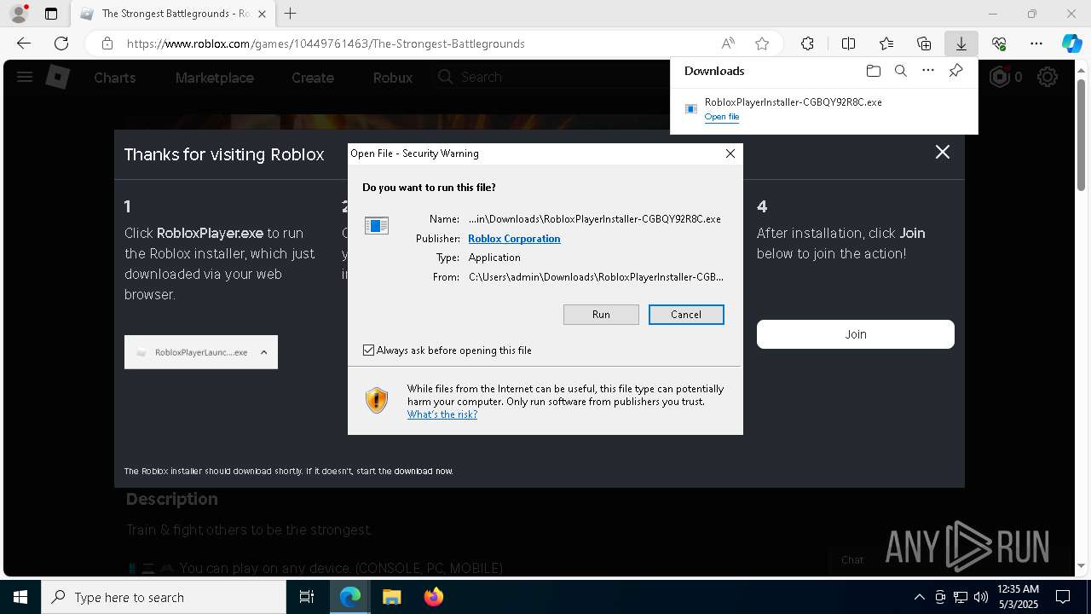Uncheck Always ask before opening this file
The width and height of the screenshot is (1091, 614).
coord(368,350)
